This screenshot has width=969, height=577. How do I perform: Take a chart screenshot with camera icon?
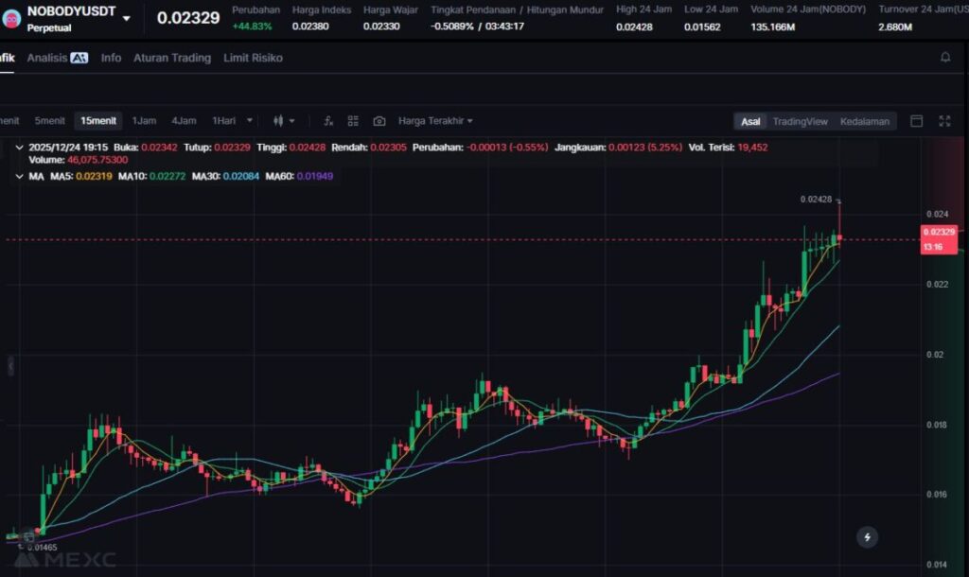379,121
